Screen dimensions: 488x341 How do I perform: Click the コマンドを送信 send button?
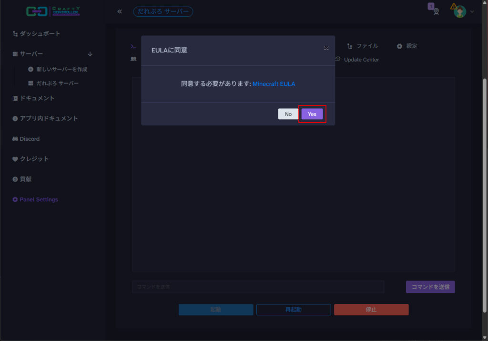click(430, 287)
